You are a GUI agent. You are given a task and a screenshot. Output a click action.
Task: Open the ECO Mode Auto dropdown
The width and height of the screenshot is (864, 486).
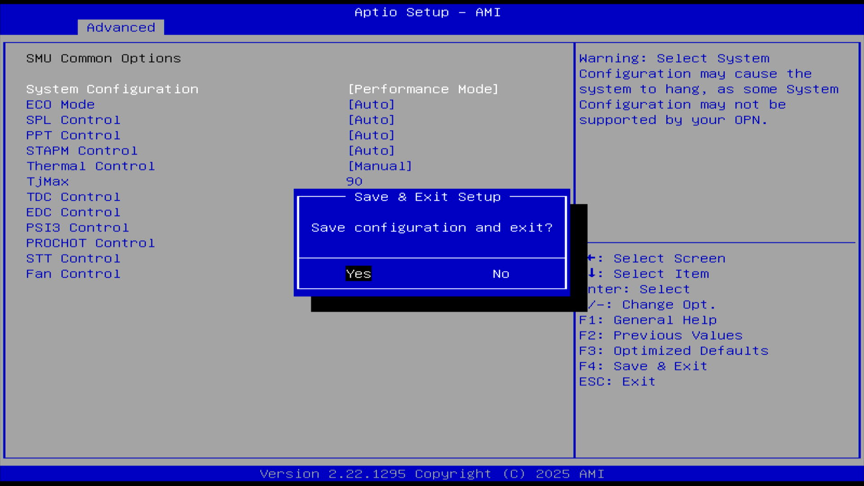pos(371,104)
